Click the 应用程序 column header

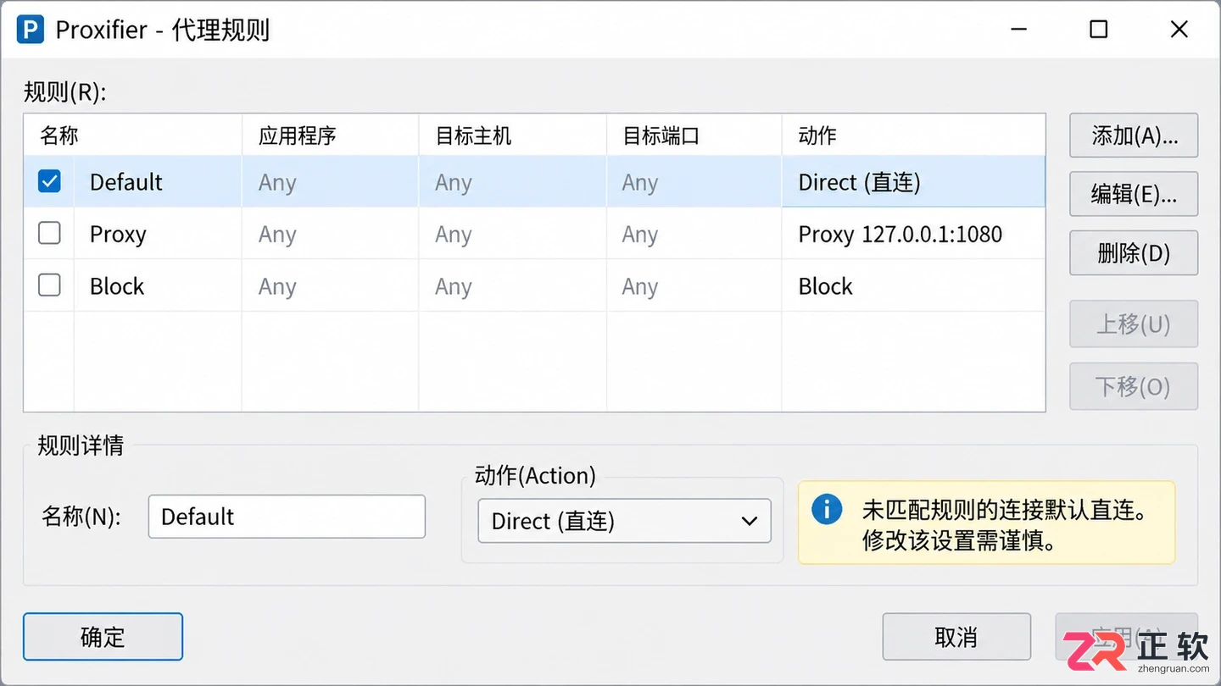click(331, 136)
